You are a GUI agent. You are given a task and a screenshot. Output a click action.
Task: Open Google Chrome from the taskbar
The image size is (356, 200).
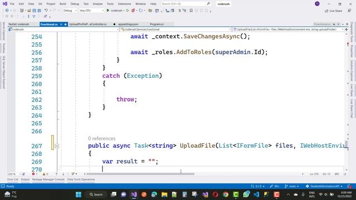click(x=225, y=194)
